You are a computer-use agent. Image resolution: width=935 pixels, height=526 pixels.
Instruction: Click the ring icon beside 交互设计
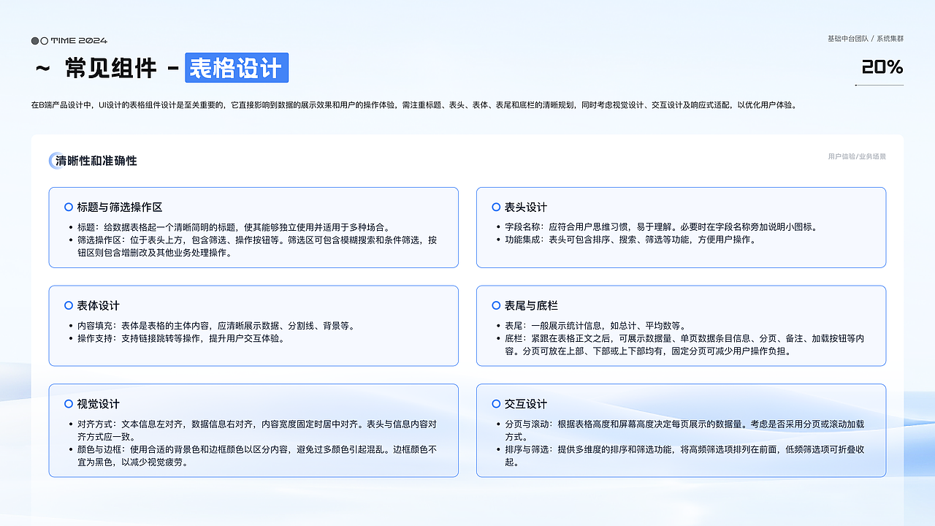pyautogui.click(x=496, y=404)
